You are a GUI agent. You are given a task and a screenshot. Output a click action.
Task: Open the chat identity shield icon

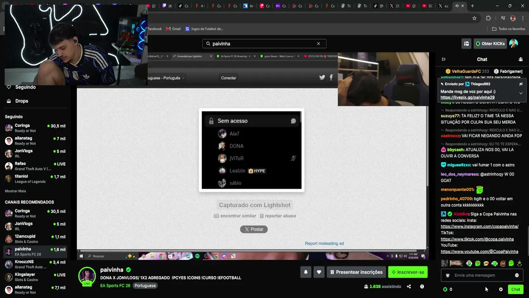click(448, 275)
